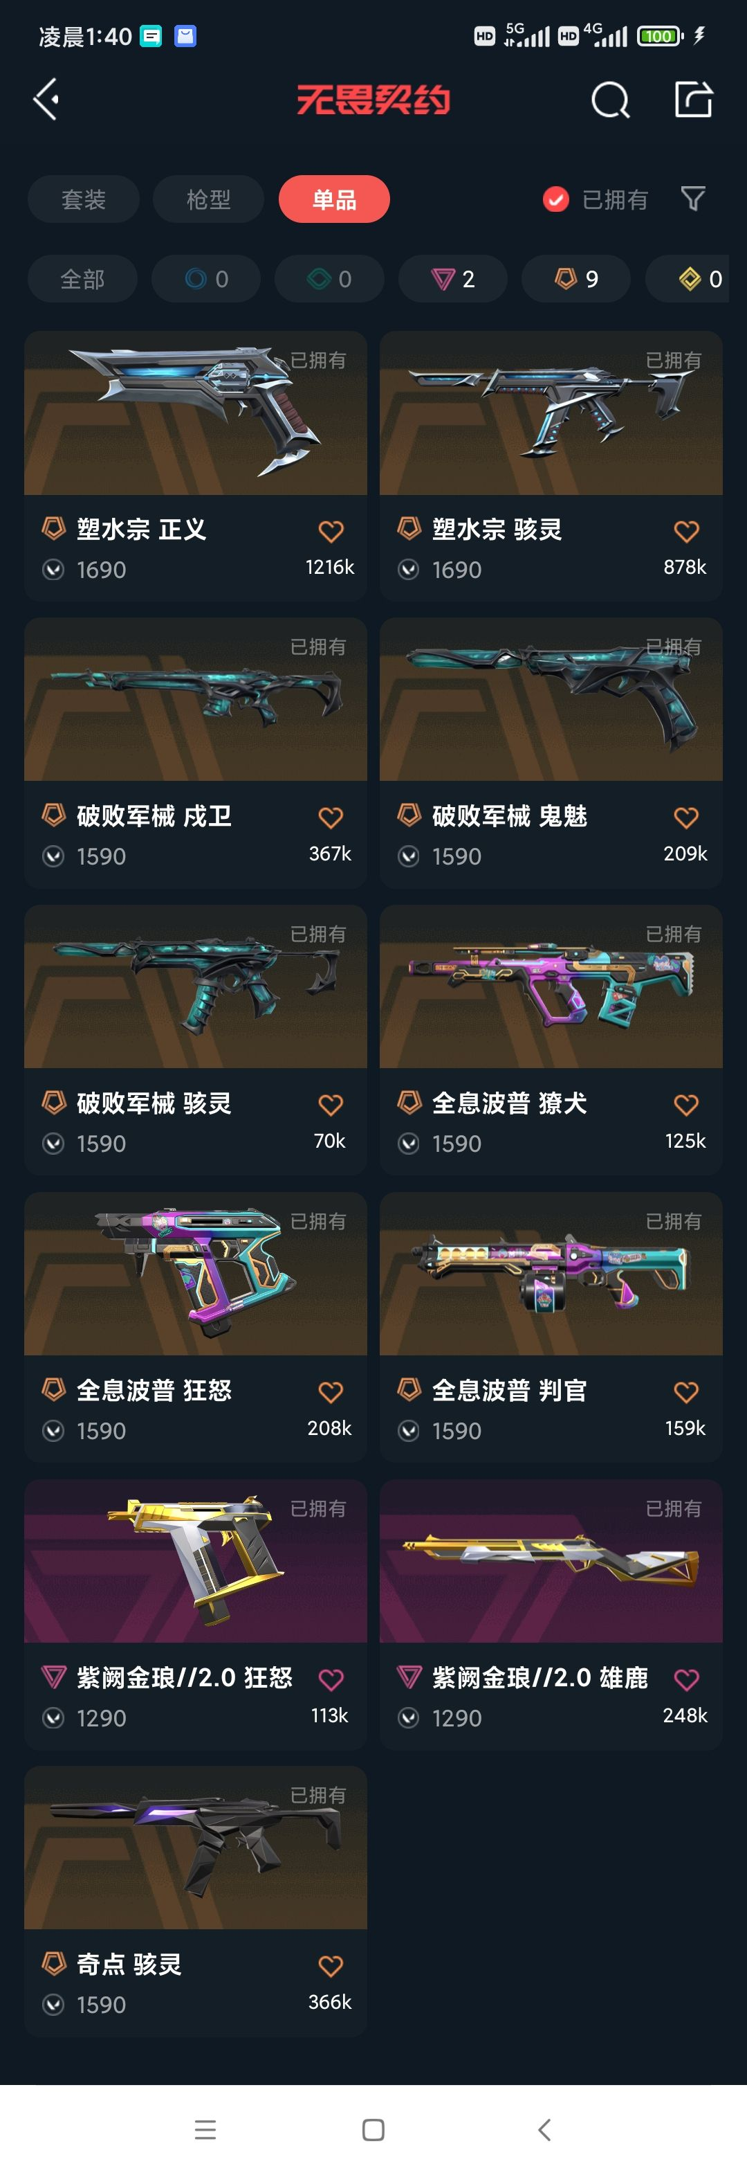This screenshot has height=2175, width=747.
Task: Favorite the 全息波普 判官 skin heart
Action: coord(686,1392)
